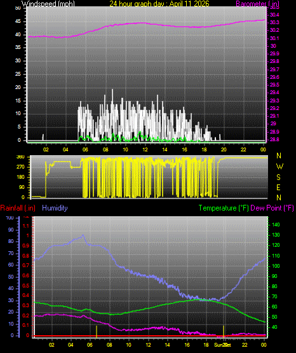Click the 29.9 barometer axis value
Screen dimensions: 296x353
tap(274, 53)
